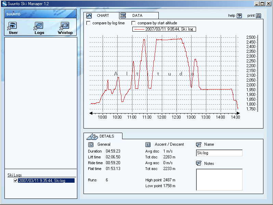The image size is (273, 205).
Task: Click the DETAILS tab icon
Action: pos(92,136)
